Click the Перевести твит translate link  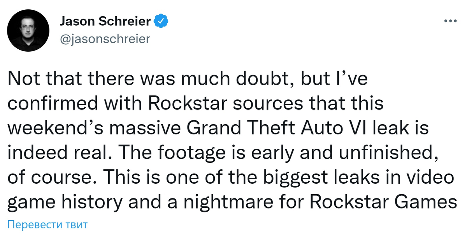(47, 224)
